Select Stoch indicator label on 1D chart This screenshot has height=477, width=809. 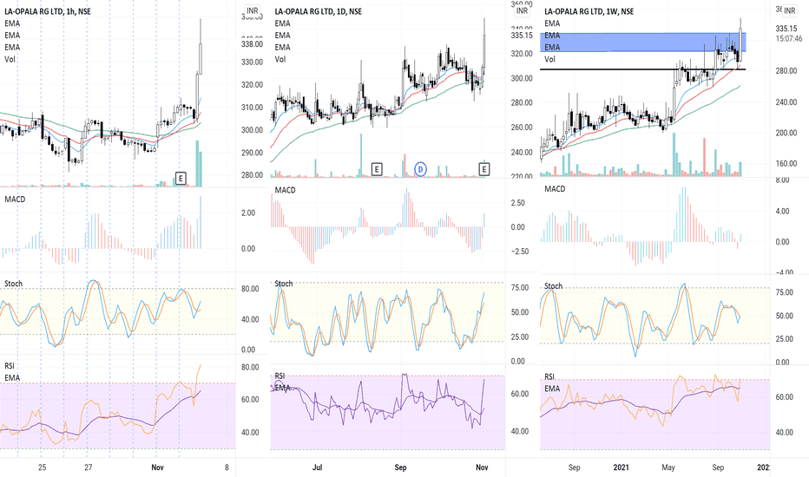click(284, 284)
